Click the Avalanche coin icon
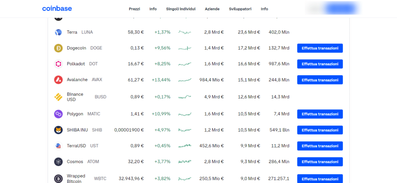The width and height of the screenshot is (397, 183). tap(58, 80)
